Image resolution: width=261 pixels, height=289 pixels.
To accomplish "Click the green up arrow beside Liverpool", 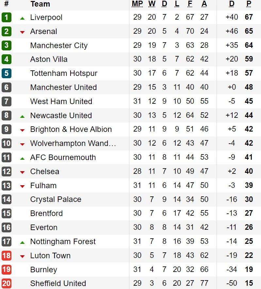I will pyautogui.click(x=22, y=18).
